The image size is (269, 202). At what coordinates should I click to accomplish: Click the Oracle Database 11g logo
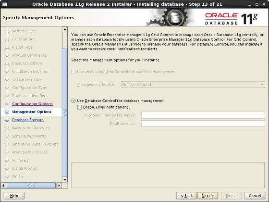click(x=232, y=19)
